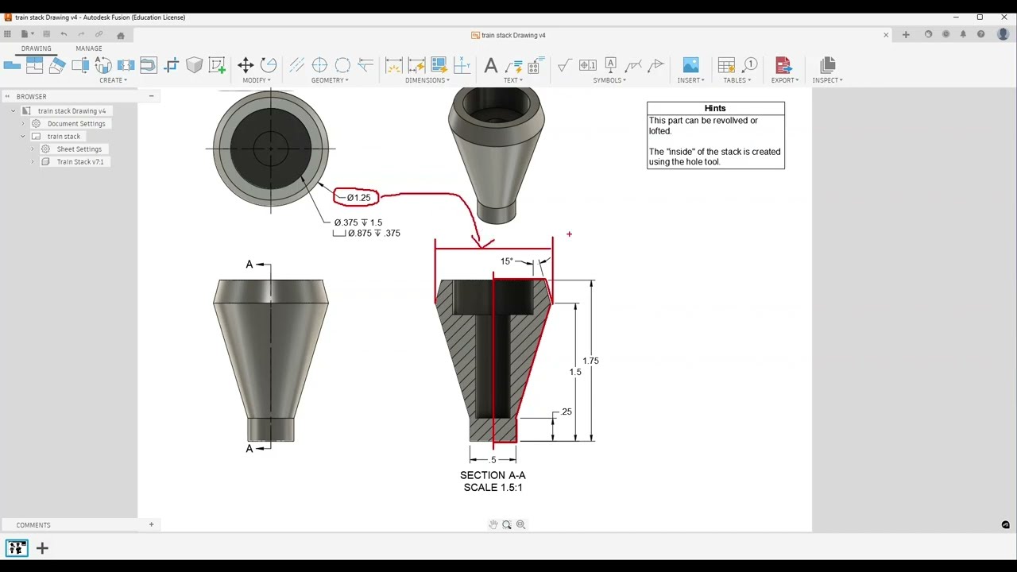Select the Feature Control Frame tool
This screenshot has height=572, width=1017.
(x=587, y=65)
